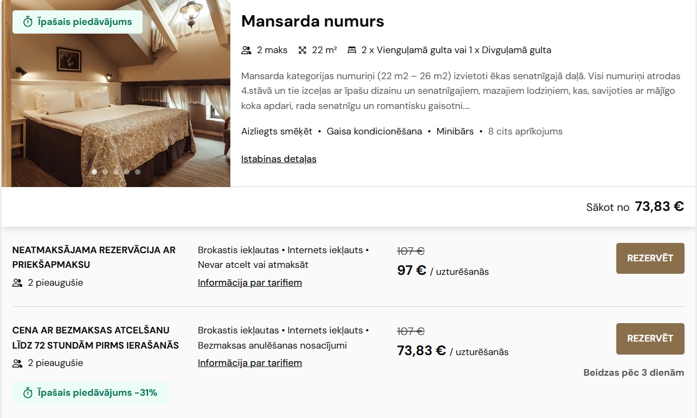This screenshot has height=418, width=697.
Task: Click the "Mansarda numurs" room title
Action: click(312, 21)
